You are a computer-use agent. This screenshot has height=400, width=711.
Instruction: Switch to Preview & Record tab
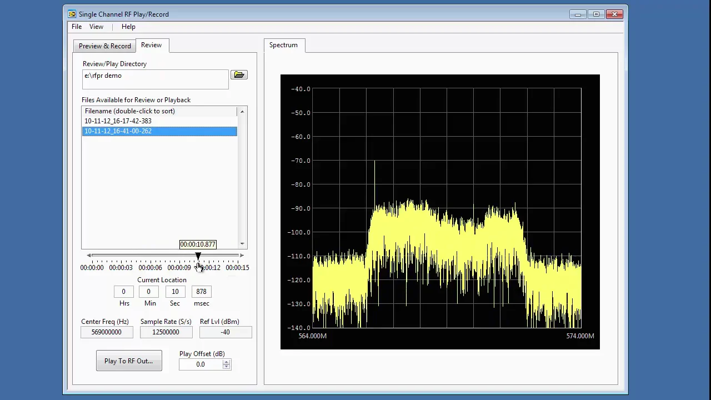104,46
